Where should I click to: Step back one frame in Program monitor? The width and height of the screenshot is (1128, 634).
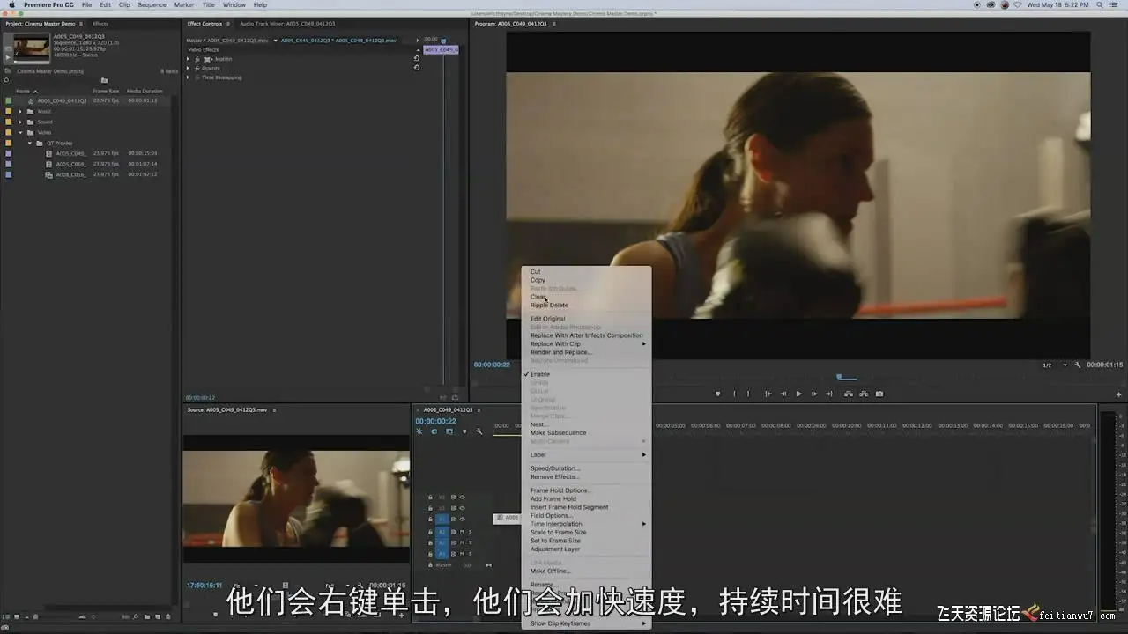[x=783, y=394]
